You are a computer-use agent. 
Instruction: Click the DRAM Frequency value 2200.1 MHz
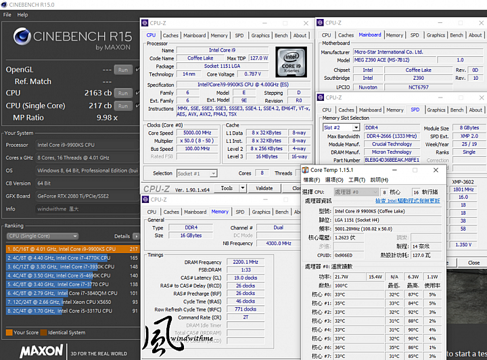246,262
